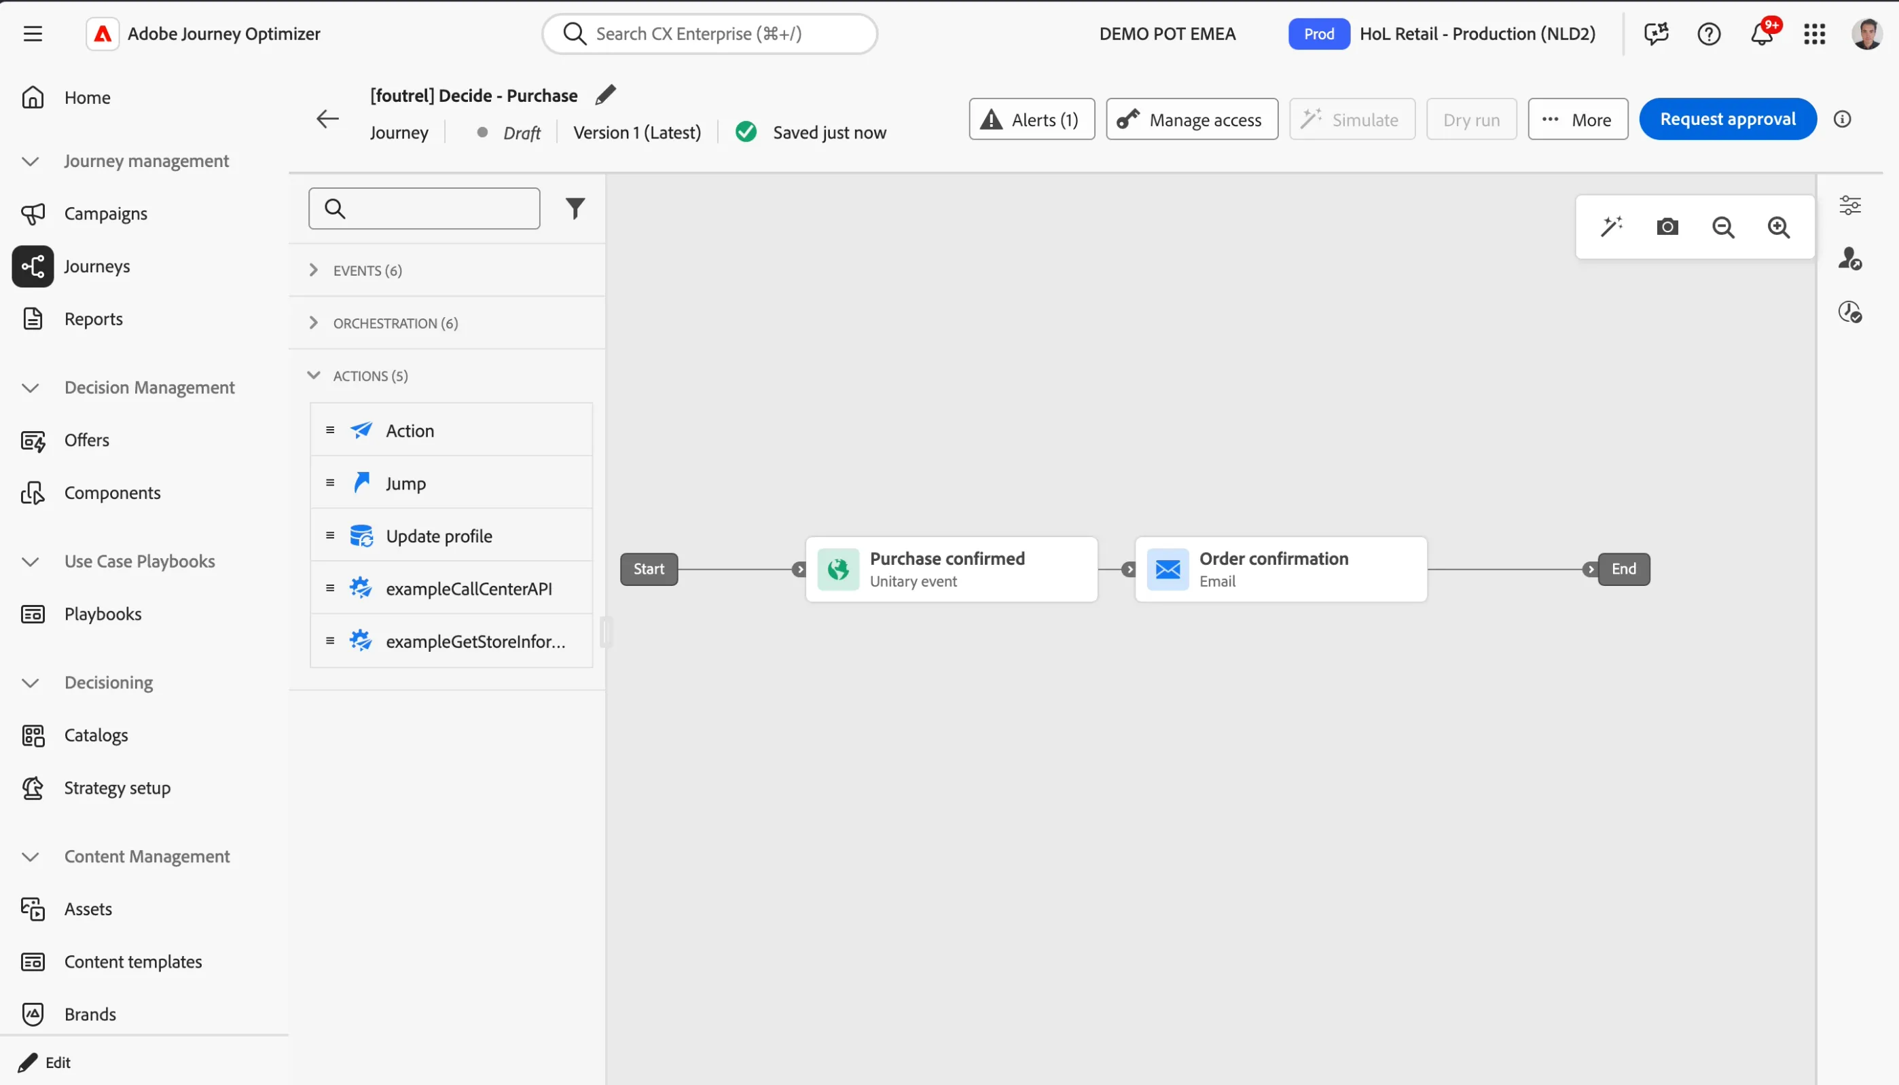The width and height of the screenshot is (1899, 1085).
Task: View notifications bell
Action: [x=1762, y=33]
